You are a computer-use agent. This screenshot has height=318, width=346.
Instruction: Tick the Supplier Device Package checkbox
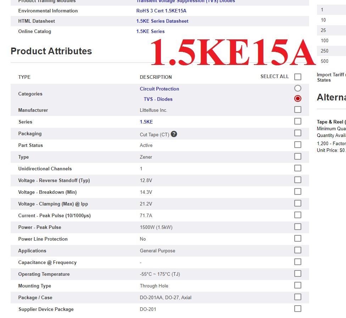point(298,308)
